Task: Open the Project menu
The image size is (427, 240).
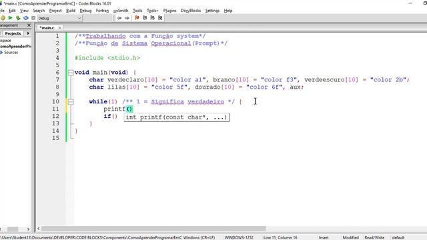Action: [x=55, y=11]
